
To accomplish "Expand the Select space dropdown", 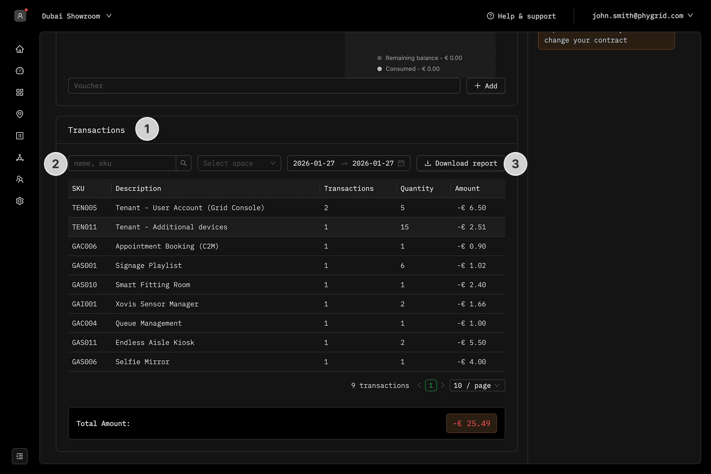I will [x=239, y=163].
